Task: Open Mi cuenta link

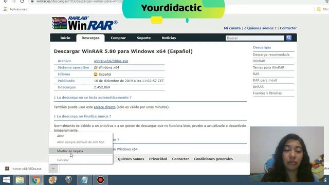Action: [x=232, y=28]
